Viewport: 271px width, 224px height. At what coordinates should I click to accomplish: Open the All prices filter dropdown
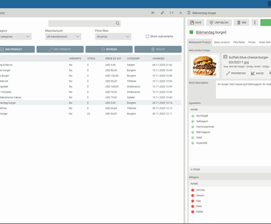point(113,37)
